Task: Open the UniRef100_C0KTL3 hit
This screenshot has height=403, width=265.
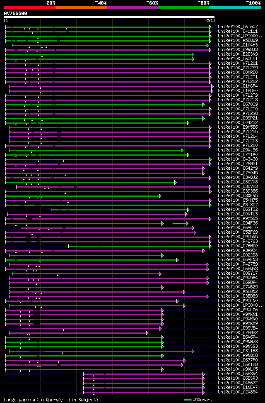Action: [x=238, y=214]
